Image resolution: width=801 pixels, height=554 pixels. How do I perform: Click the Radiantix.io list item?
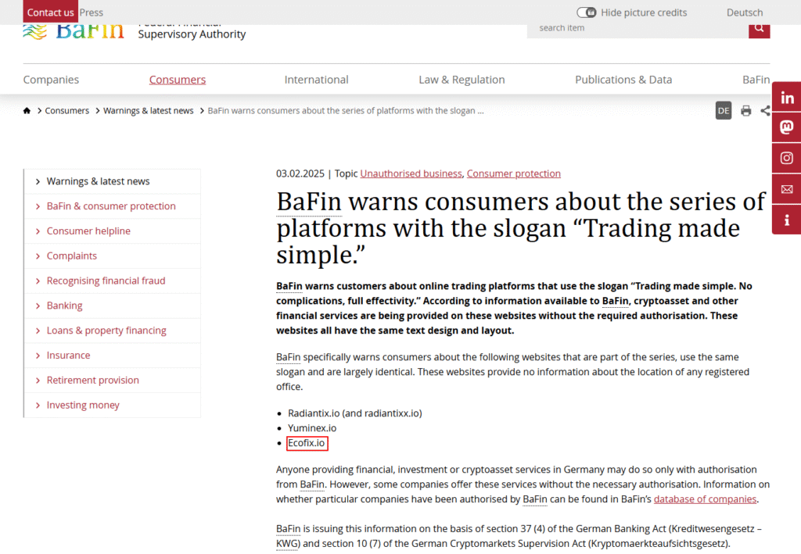355,413
